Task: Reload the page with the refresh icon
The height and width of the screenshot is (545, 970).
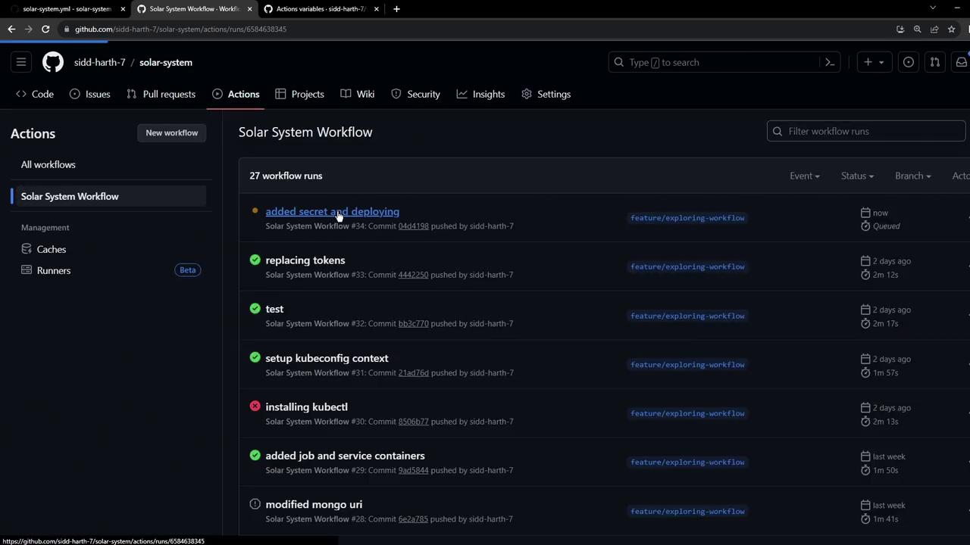Action: [x=45, y=29]
